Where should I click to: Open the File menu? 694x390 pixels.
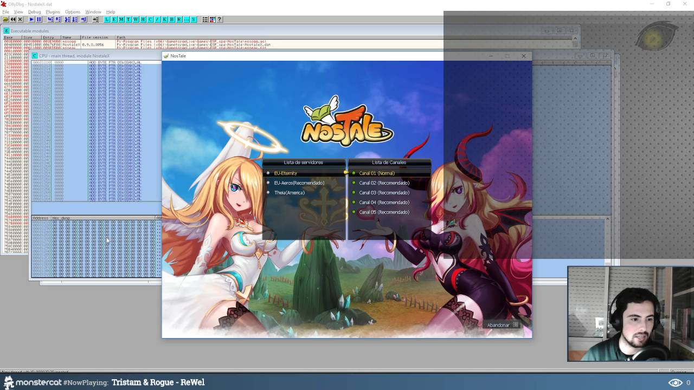tap(5, 12)
